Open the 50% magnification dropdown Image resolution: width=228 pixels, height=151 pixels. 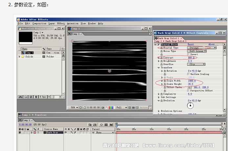74,108
